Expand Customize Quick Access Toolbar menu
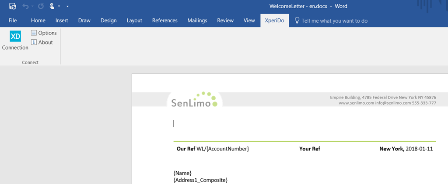 click(x=67, y=6)
